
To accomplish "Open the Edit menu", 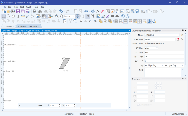I will [10, 7].
